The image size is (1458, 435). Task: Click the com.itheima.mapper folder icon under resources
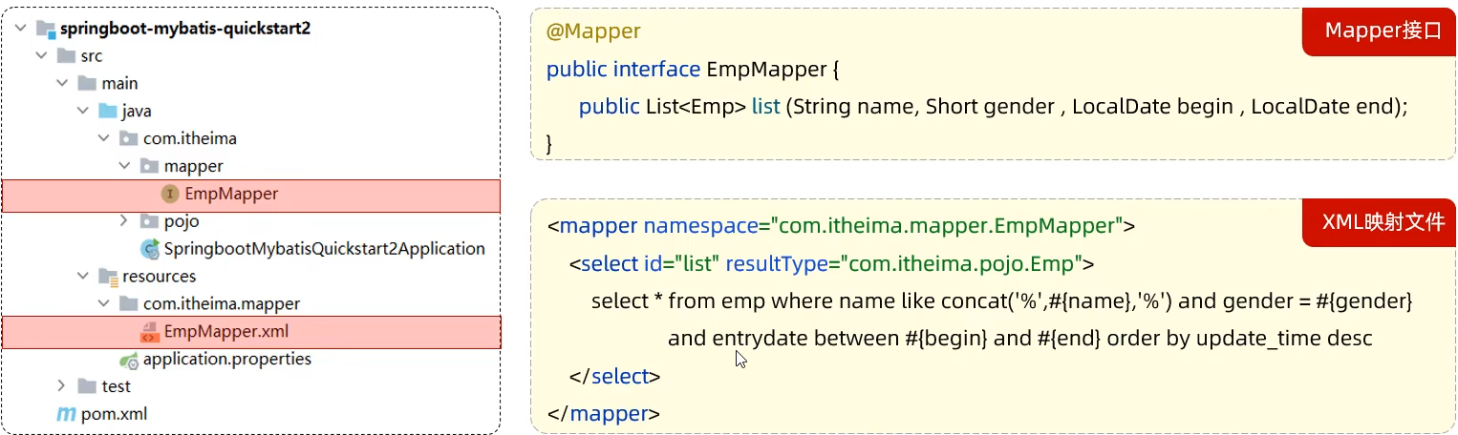coord(128,304)
